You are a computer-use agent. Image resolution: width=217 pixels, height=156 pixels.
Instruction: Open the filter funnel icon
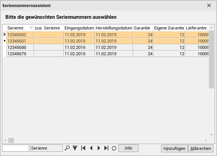point(75,148)
